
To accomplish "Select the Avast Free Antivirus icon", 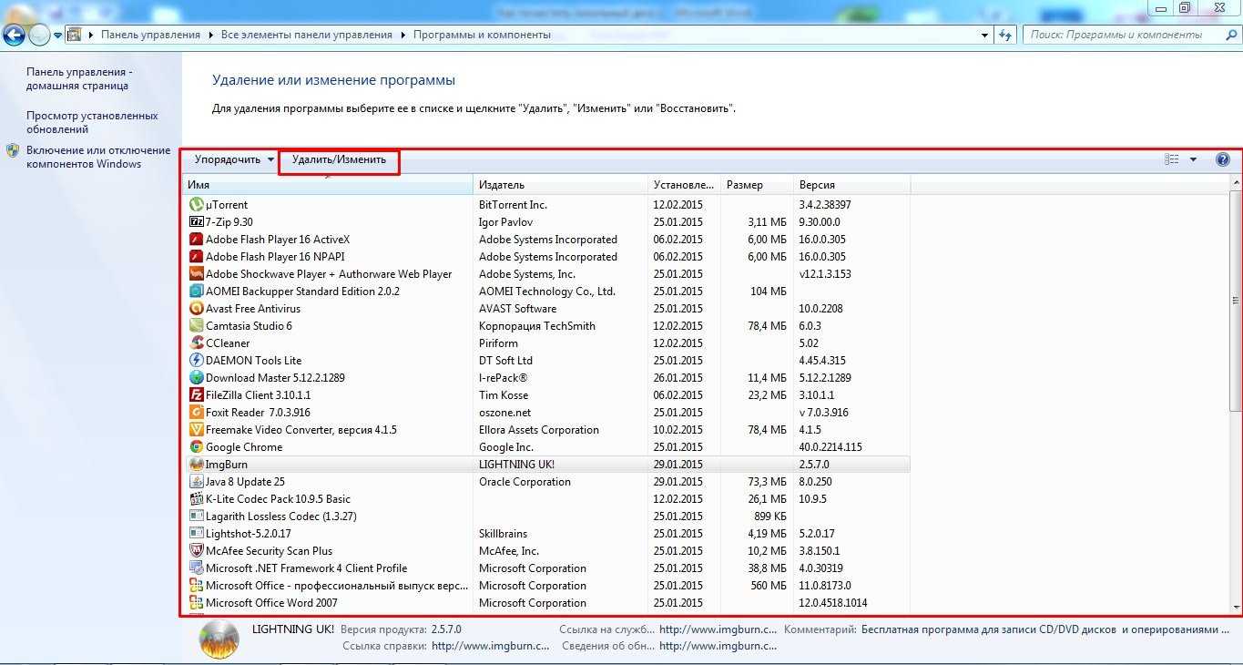I will click(196, 309).
